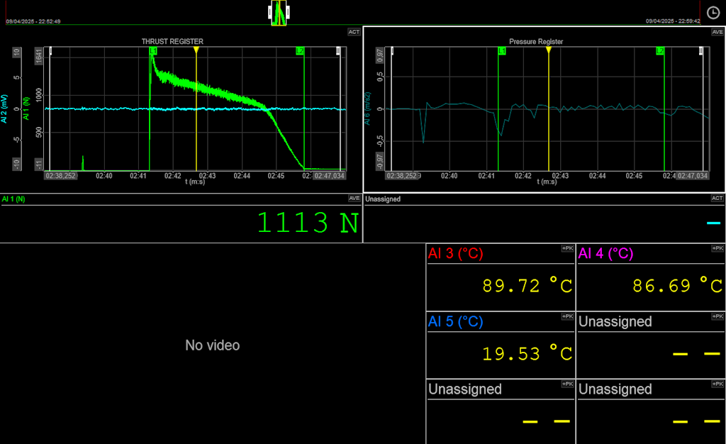Click the Unassigned label below the AI 5 meter
726x444 pixels.
point(465,389)
